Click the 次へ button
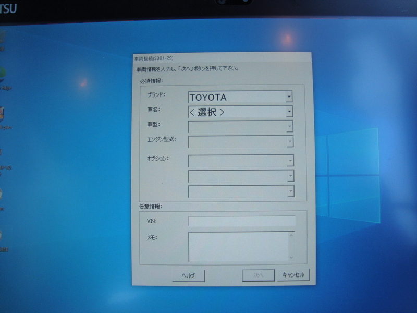 [x=258, y=275]
